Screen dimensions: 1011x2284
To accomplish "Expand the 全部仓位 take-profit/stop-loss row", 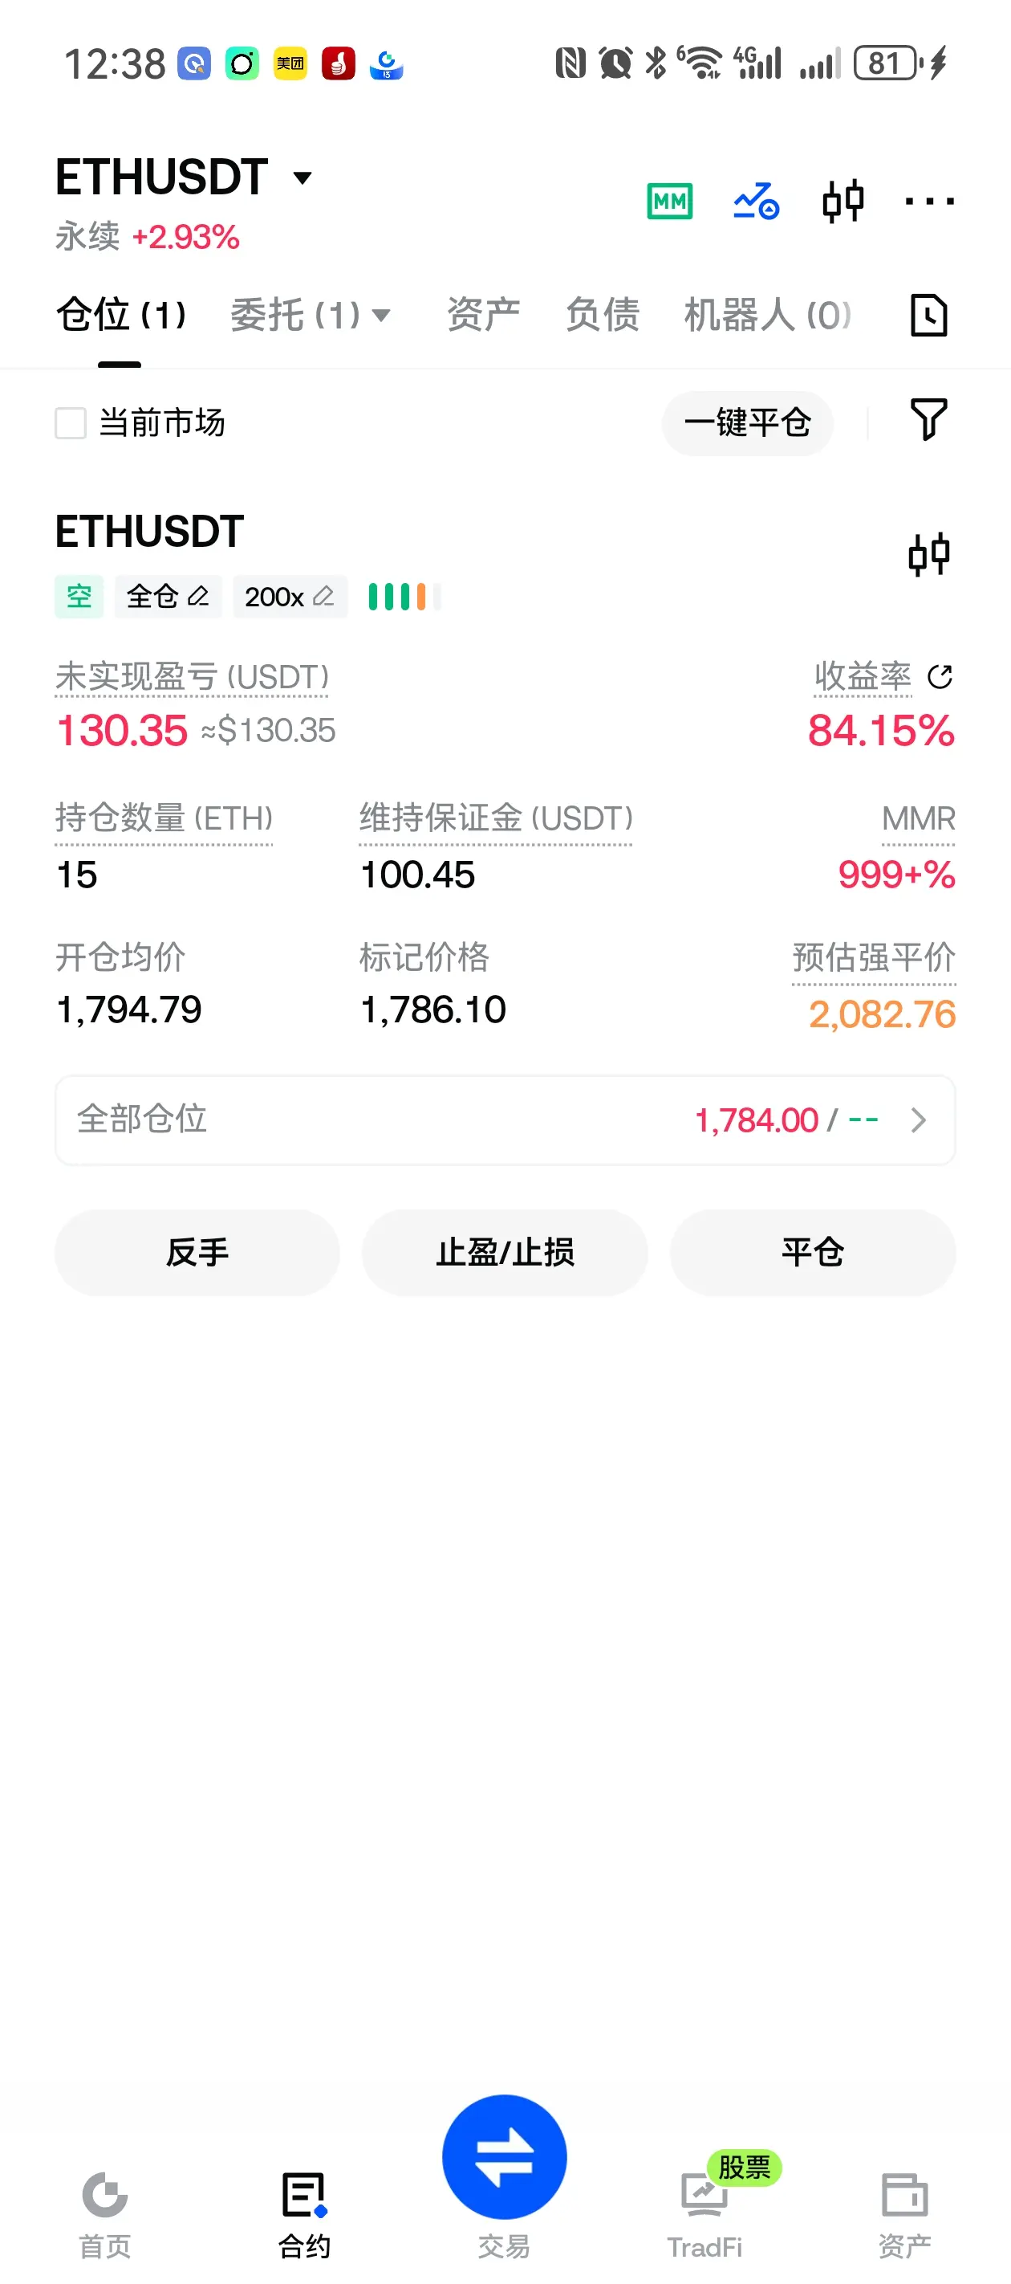I will (x=505, y=1120).
